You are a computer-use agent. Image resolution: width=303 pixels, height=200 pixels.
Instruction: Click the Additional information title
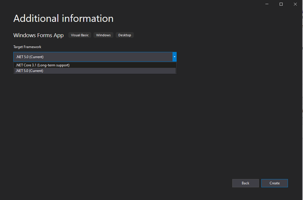coord(63,19)
